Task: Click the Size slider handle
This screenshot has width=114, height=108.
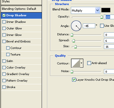Action: pos(75,47)
